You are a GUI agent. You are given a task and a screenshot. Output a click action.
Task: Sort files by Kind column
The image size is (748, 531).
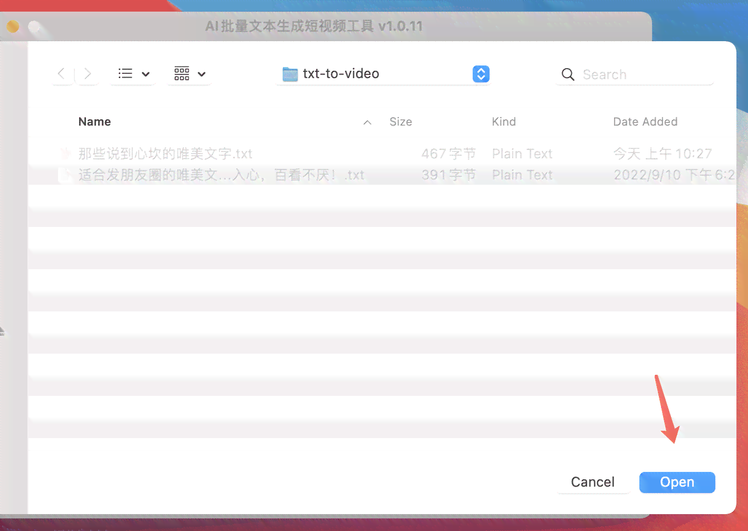pos(504,122)
